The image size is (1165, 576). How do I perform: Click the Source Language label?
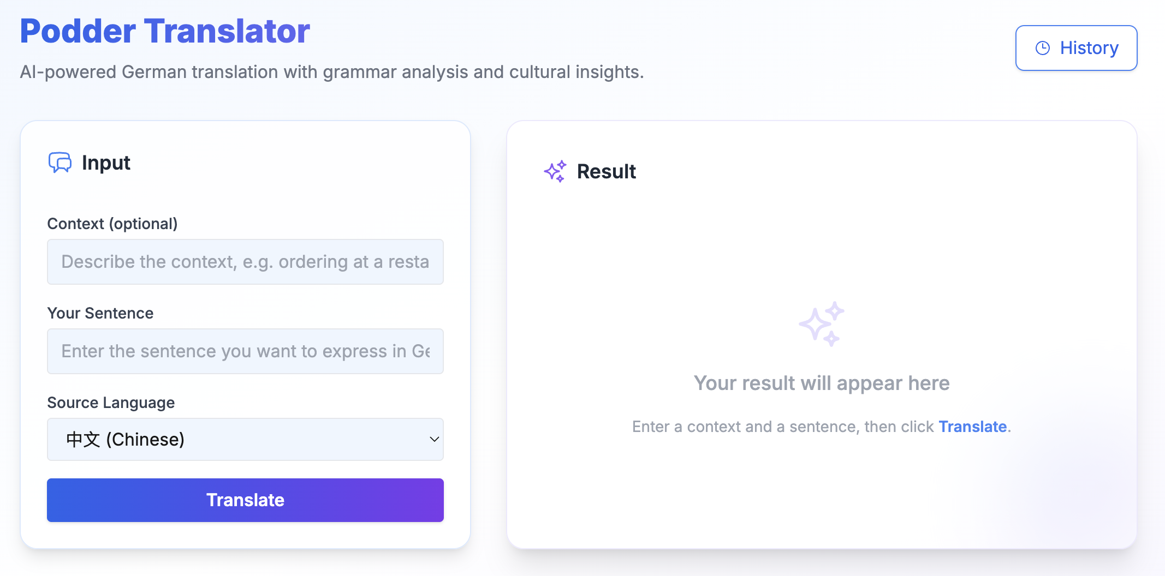coord(111,403)
